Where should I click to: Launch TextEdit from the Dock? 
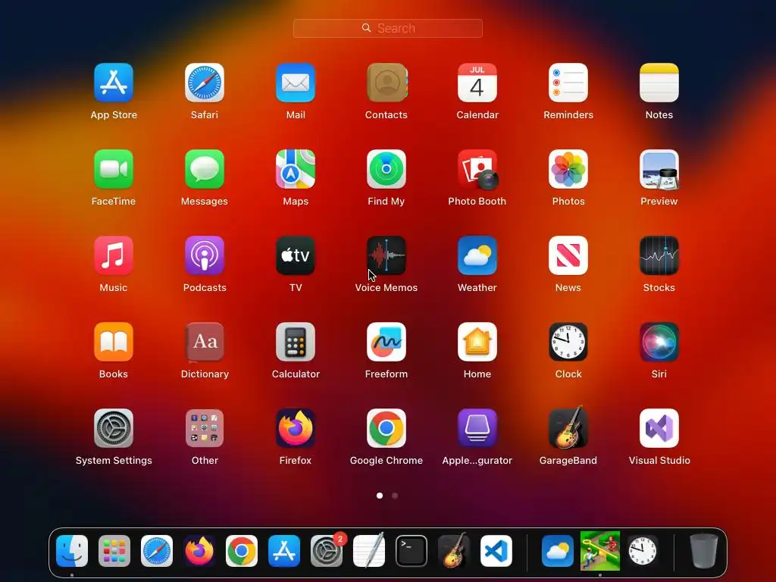(x=369, y=550)
